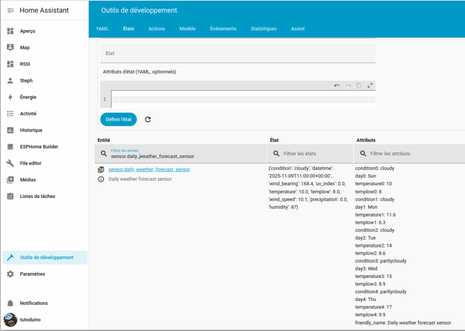
Task: Open the tutoduino user profile
Action: coord(30,320)
